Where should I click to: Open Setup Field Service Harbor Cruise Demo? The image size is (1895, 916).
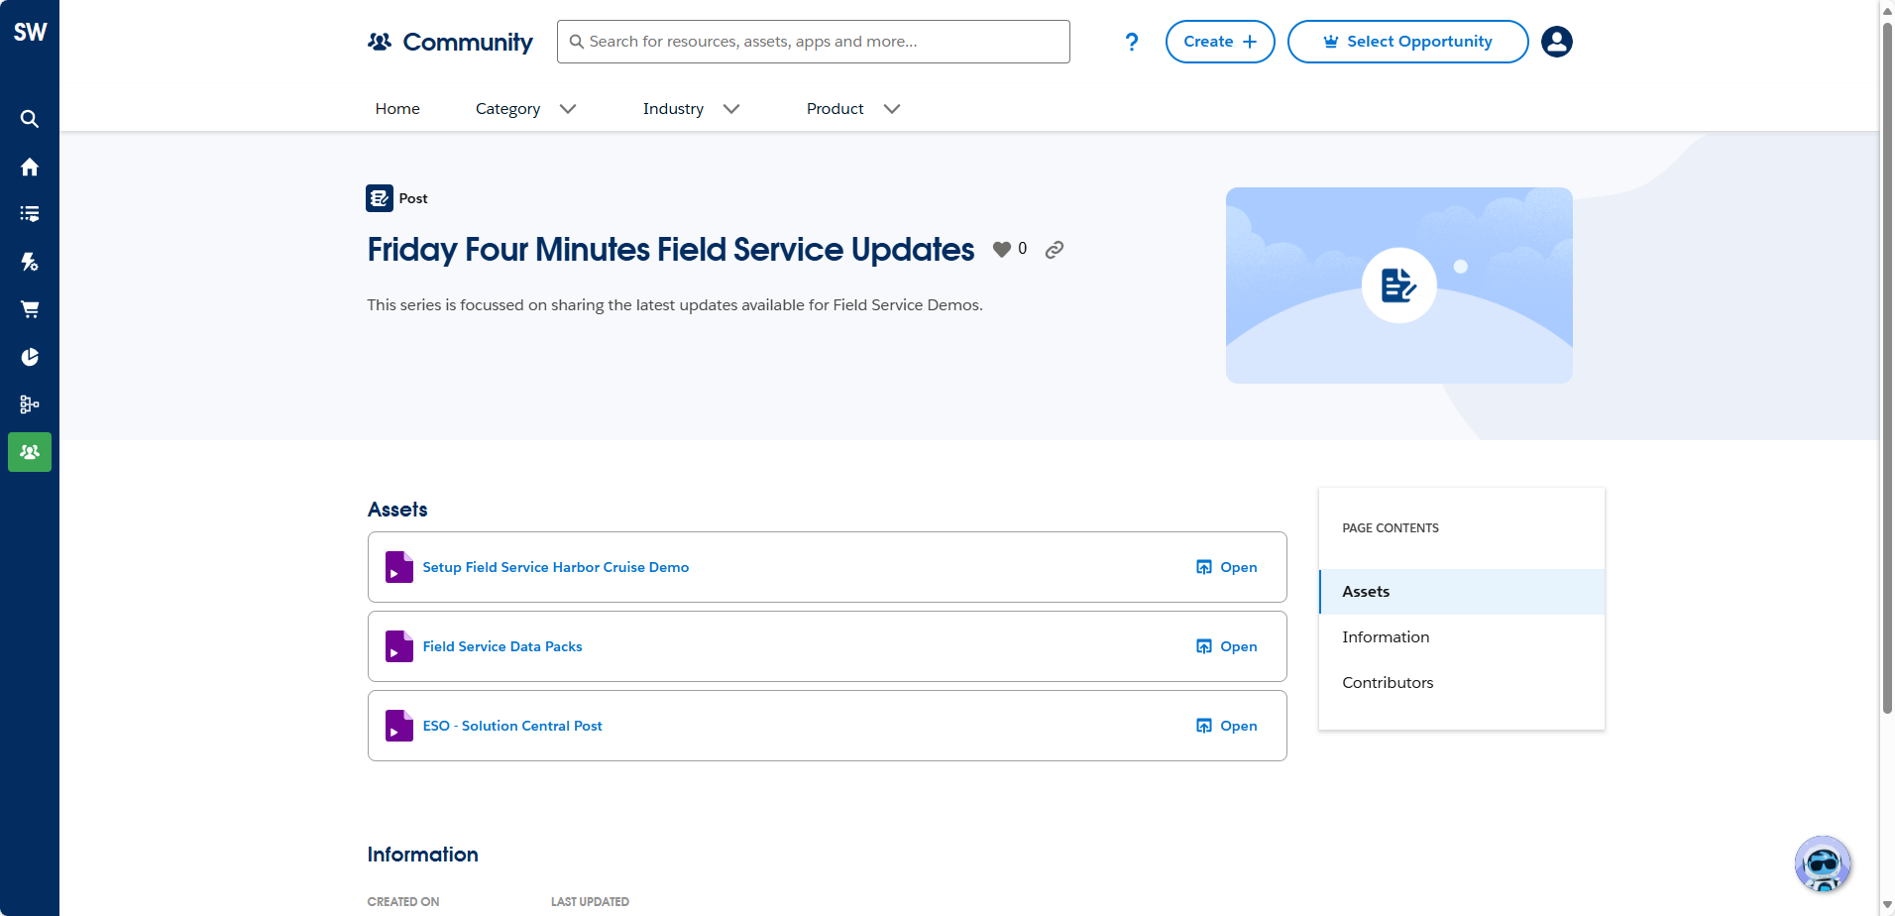click(555, 567)
